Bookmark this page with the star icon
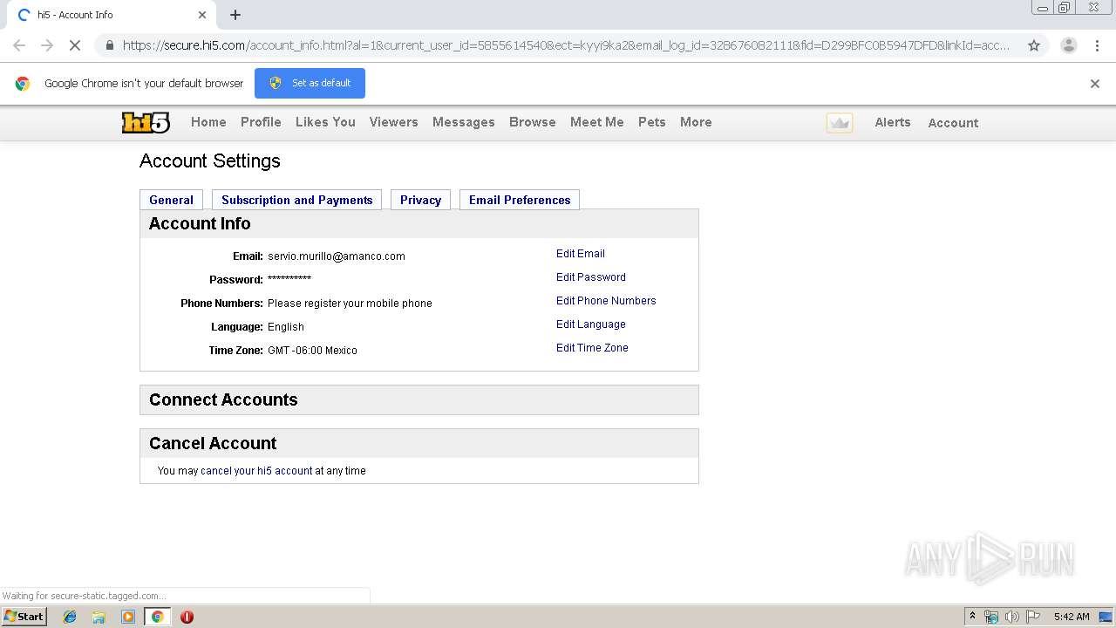Screen dimensions: 1116x628 click(1034, 45)
